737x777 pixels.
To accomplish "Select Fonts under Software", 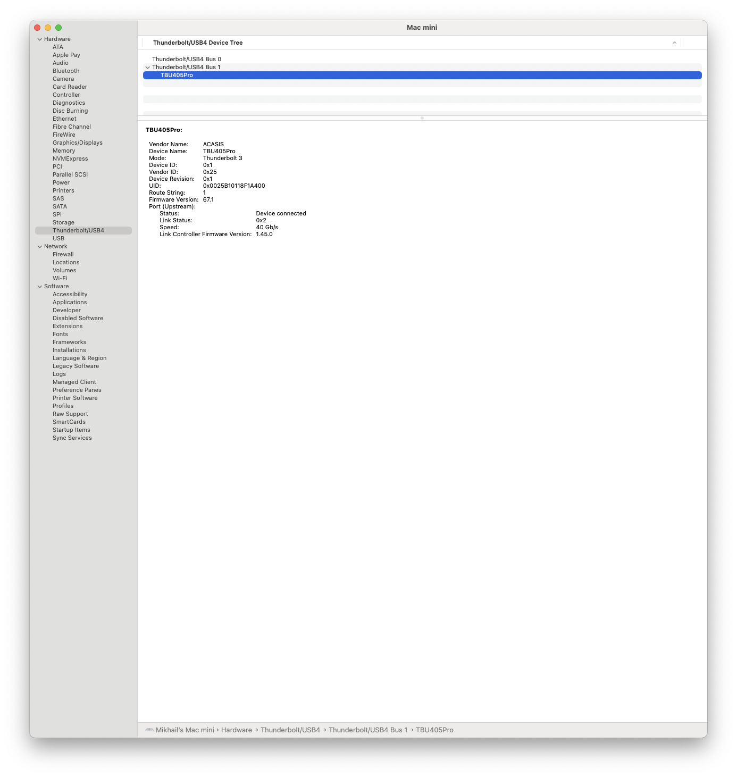I will pyautogui.click(x=60, y=335).
